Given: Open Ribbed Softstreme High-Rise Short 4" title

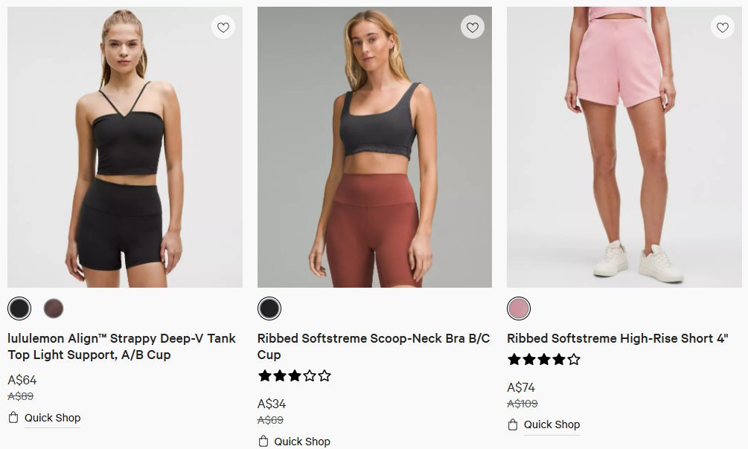Looking at the screenshot, I should [618, 338].
